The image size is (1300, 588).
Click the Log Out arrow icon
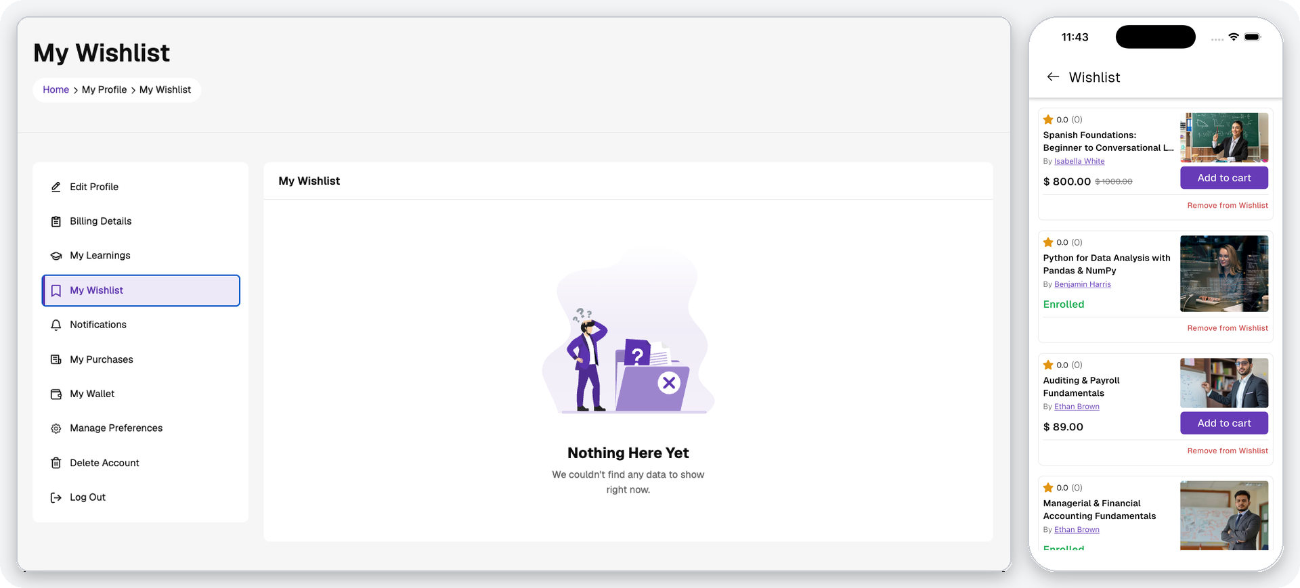[56, 497]
